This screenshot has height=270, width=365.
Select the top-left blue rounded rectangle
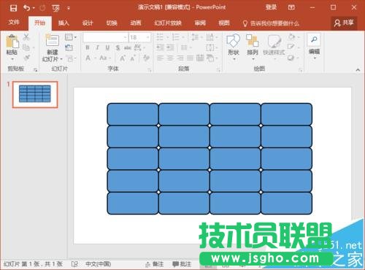[x=133, y=114]
